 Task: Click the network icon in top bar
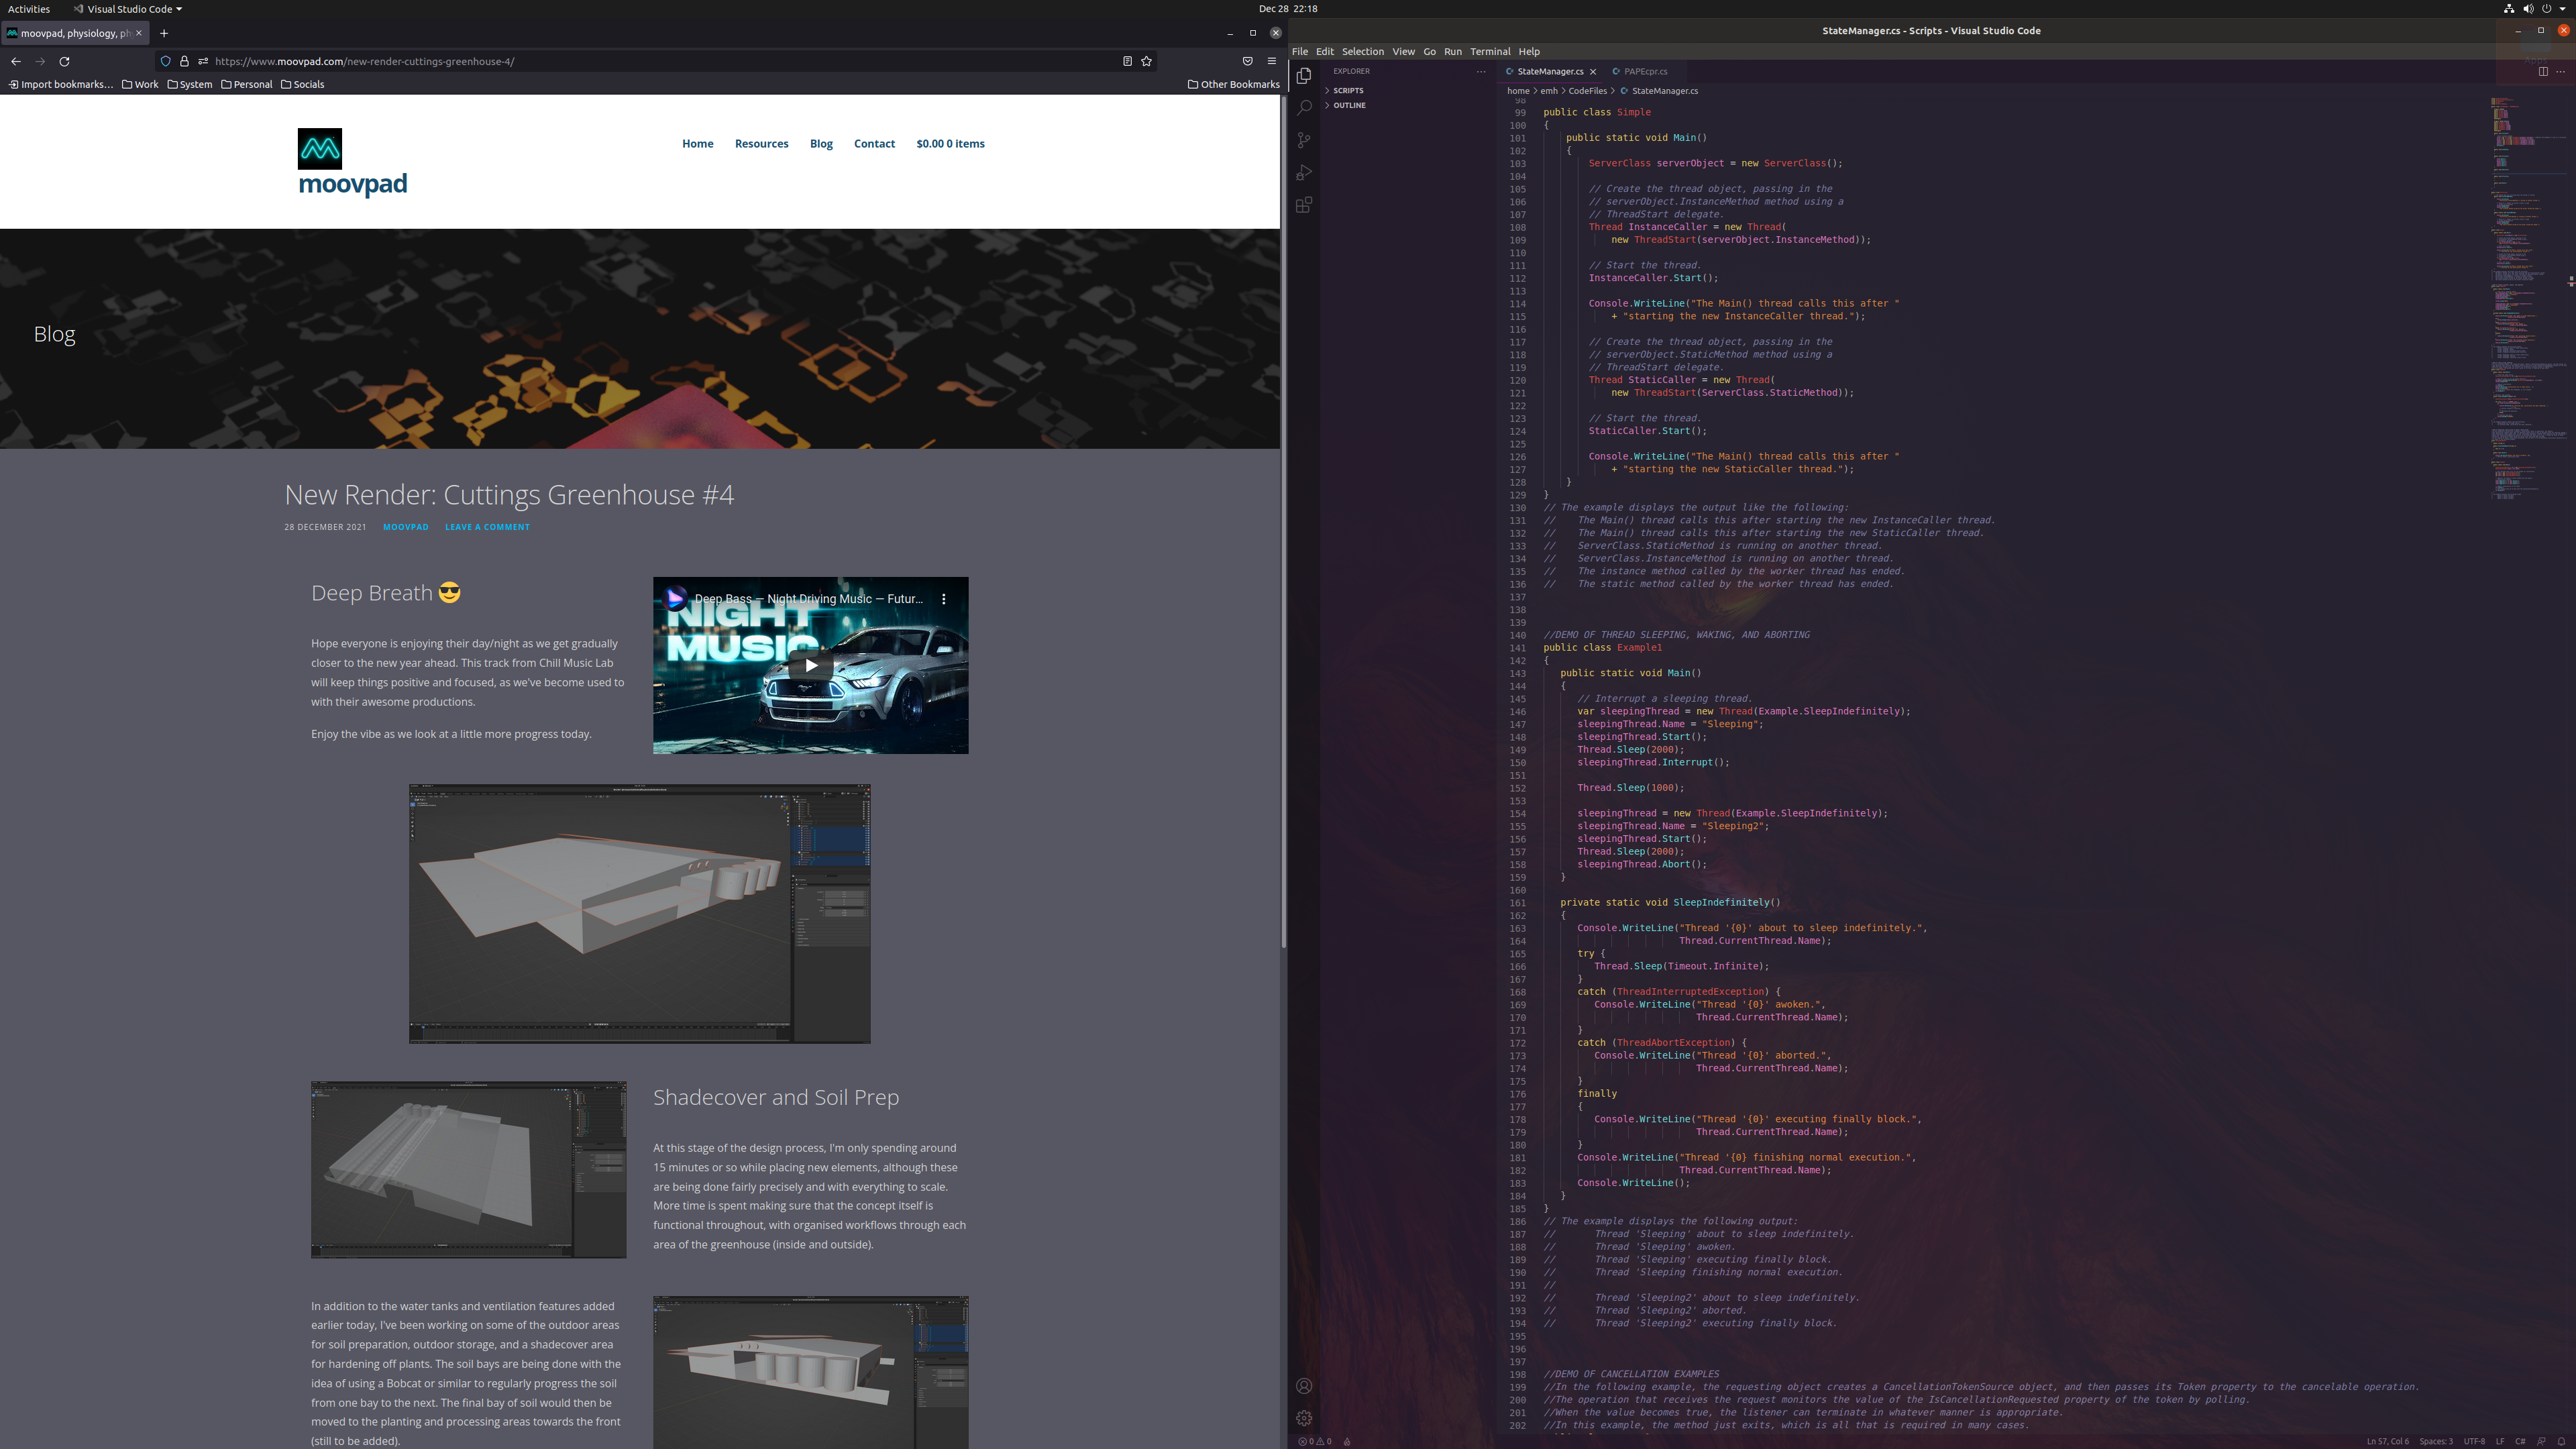[x=2509, y=8]
